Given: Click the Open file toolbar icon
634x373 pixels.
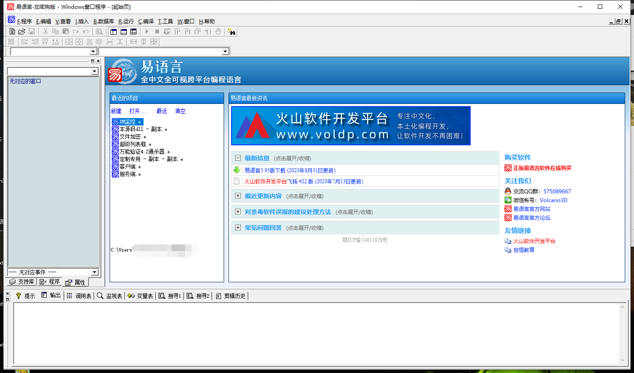Looking at the screenshot, I should 22,32.
